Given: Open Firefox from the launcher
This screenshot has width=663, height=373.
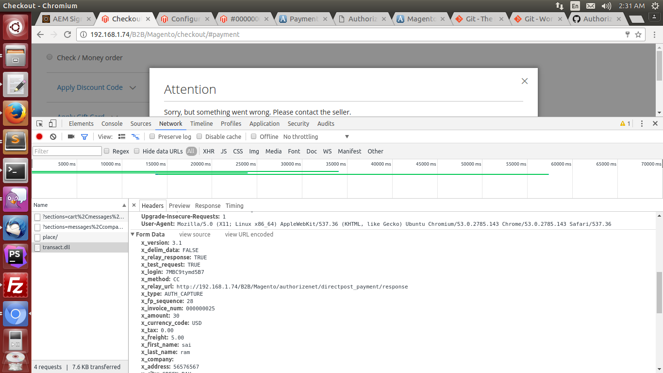Looking at the screenshot, I should 16,113.
